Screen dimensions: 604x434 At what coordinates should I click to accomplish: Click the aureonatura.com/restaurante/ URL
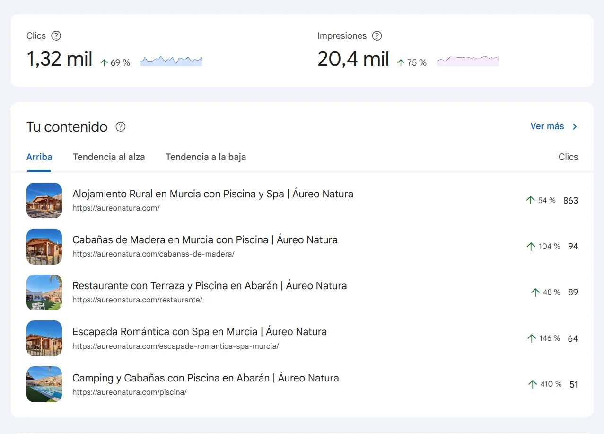click(x=137, y=300)
